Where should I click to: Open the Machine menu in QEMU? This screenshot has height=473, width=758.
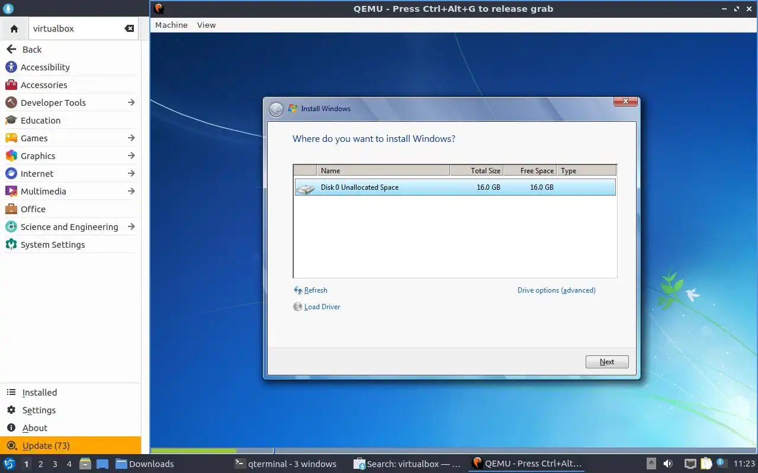pos(171,25)
